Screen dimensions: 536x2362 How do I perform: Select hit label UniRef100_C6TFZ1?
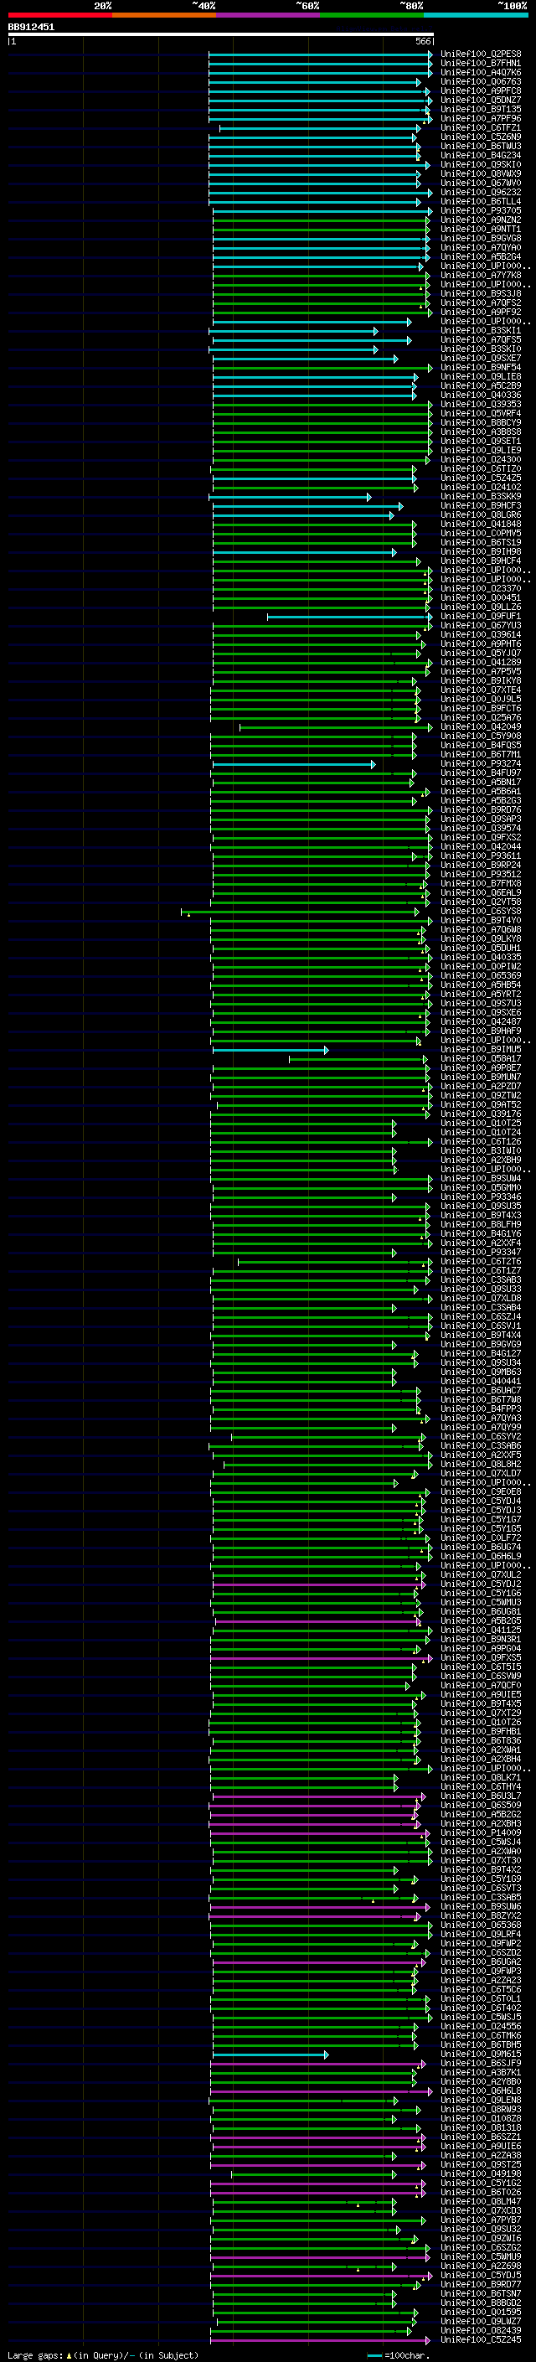click(x=481, y=127)
